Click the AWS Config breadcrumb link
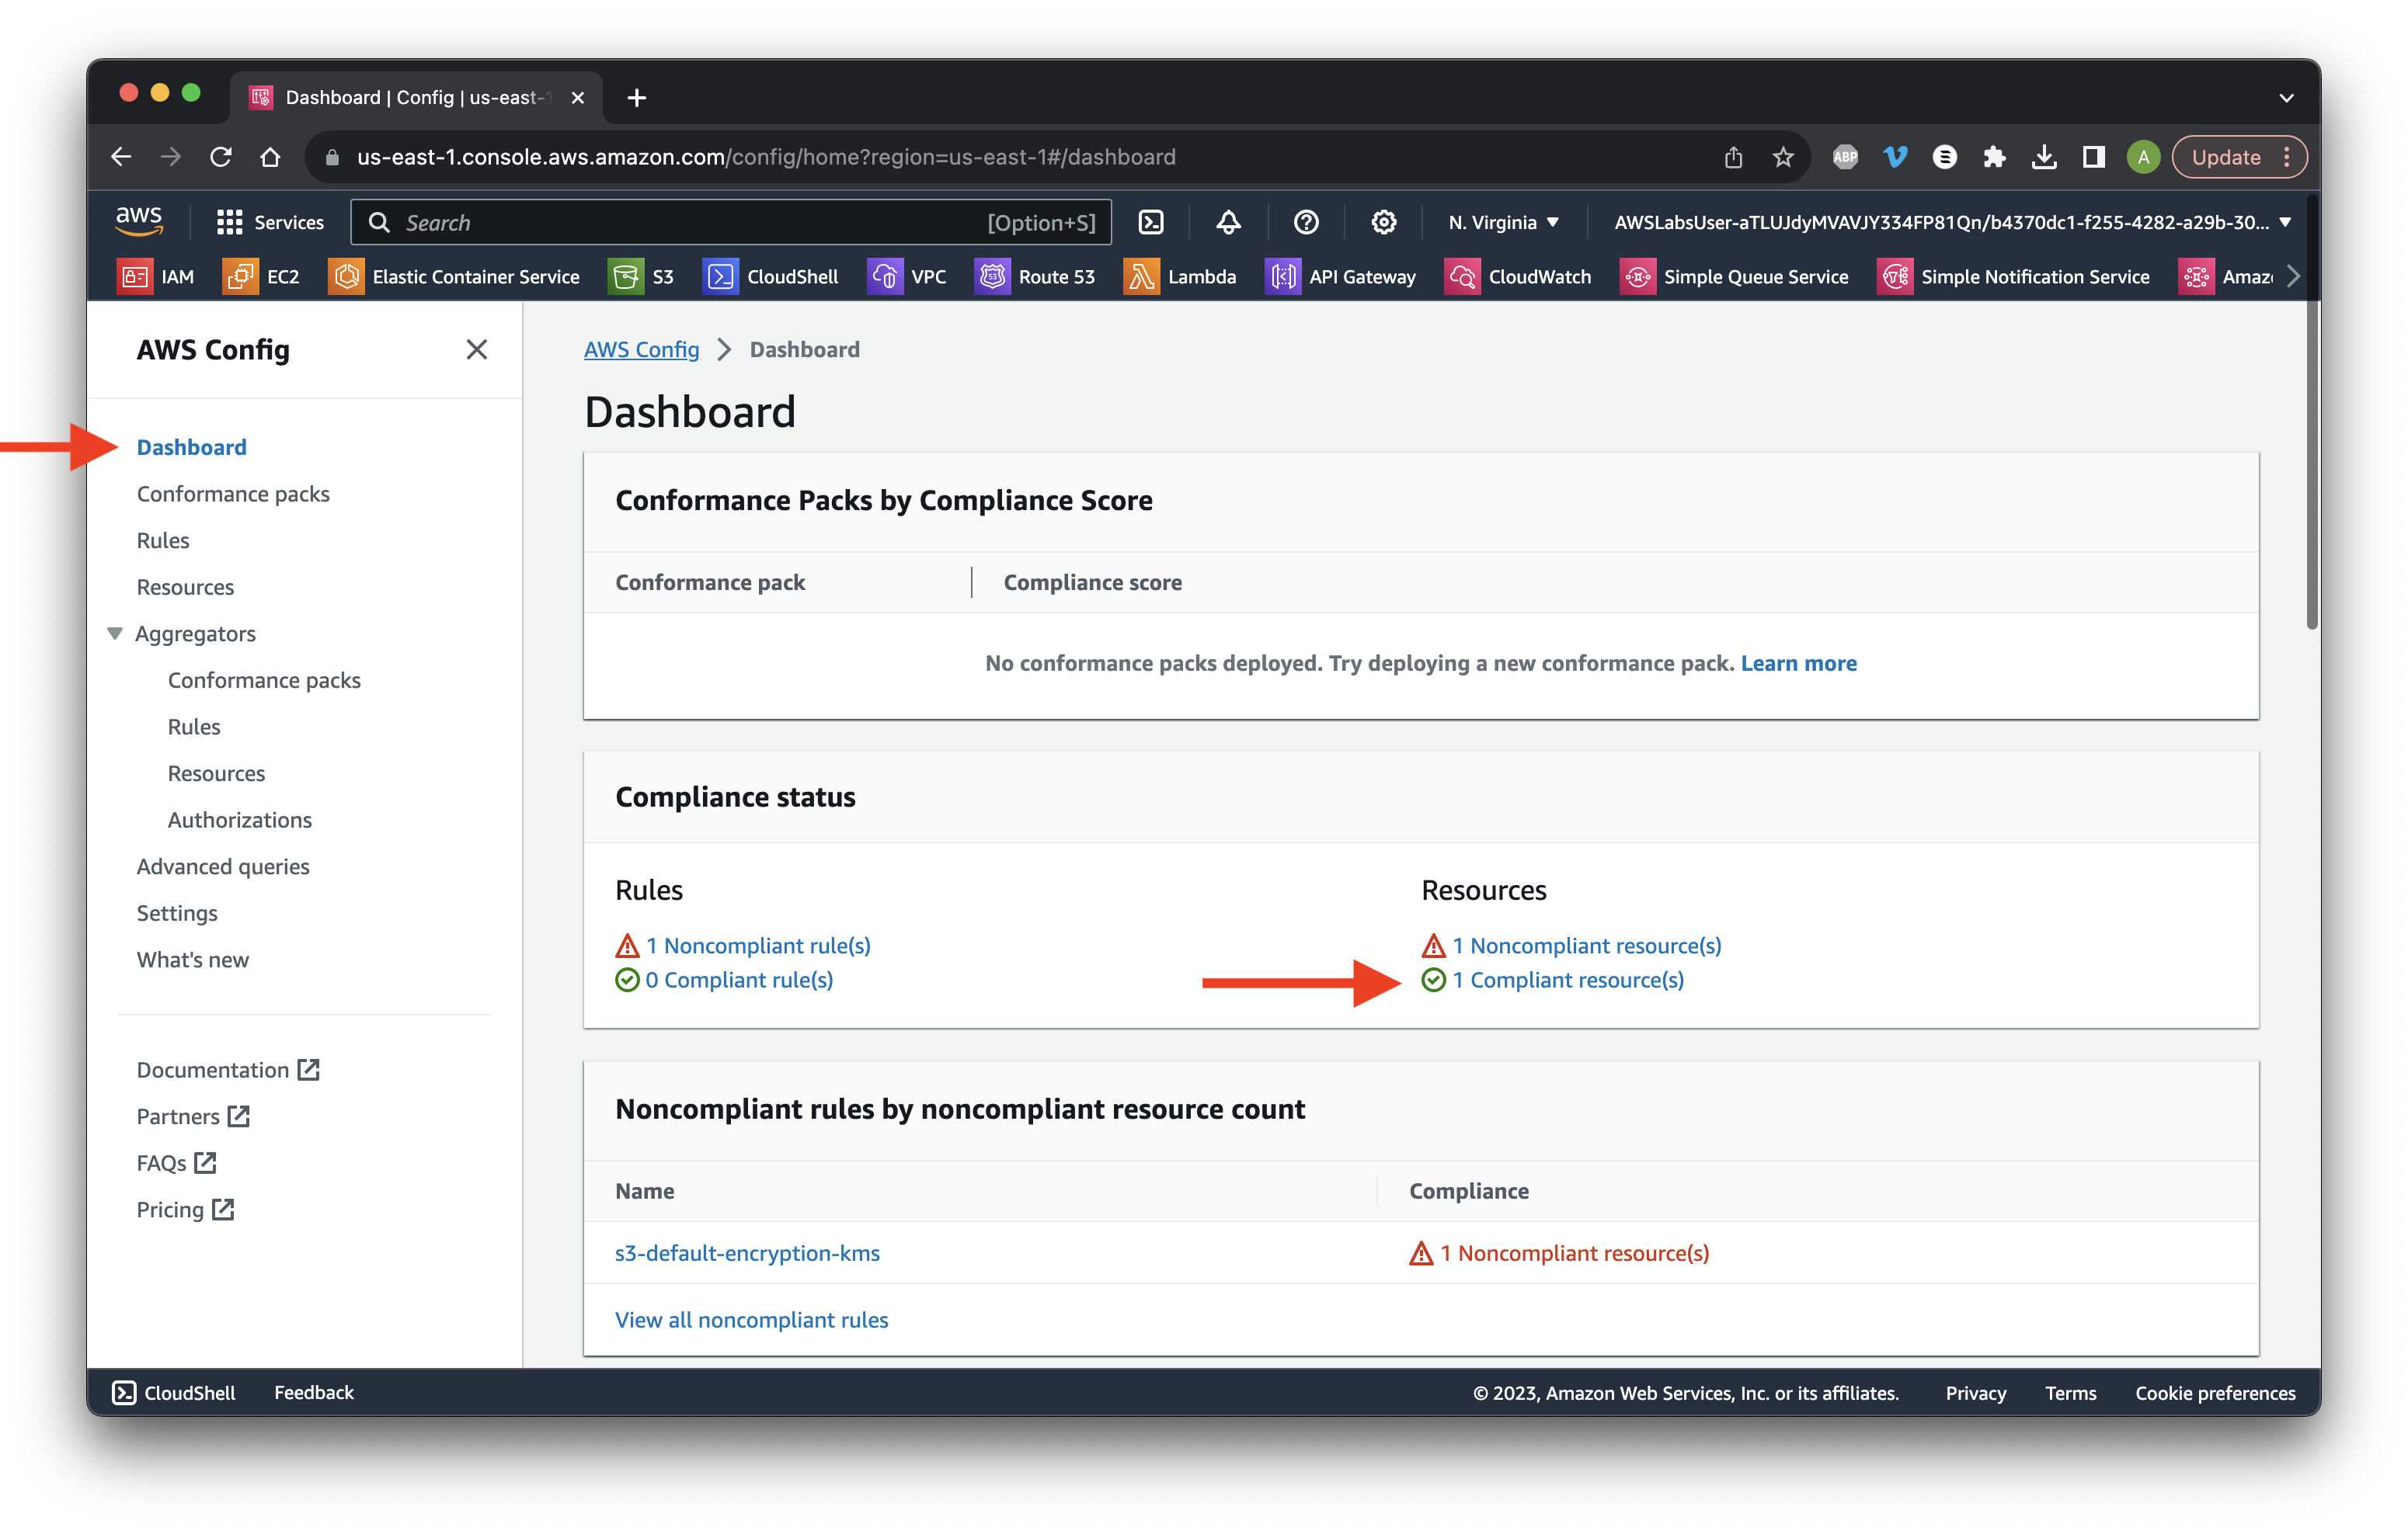This screenshot has height=1531, width=2408. coord(641,349)
